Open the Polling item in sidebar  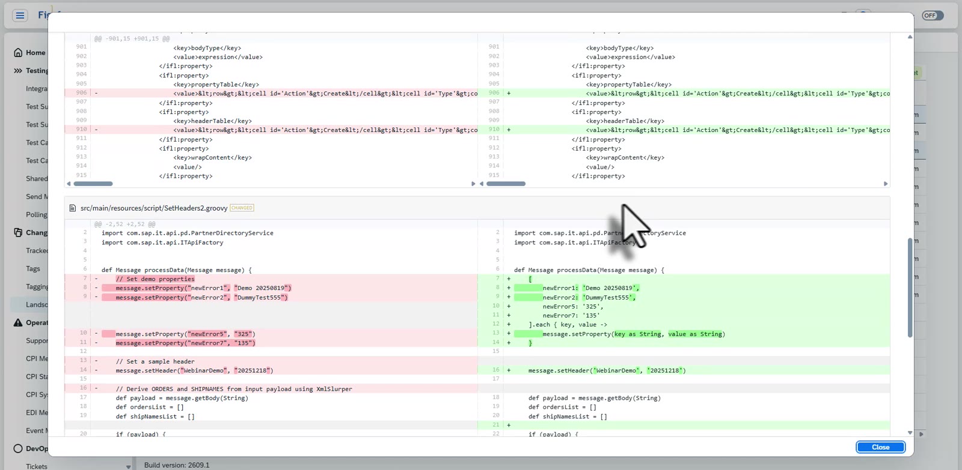tap(37, 215)
